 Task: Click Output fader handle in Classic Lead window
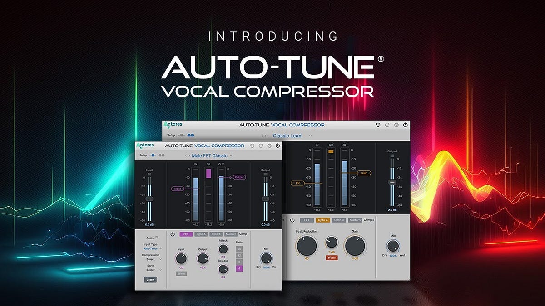click(x=392, y=182)
